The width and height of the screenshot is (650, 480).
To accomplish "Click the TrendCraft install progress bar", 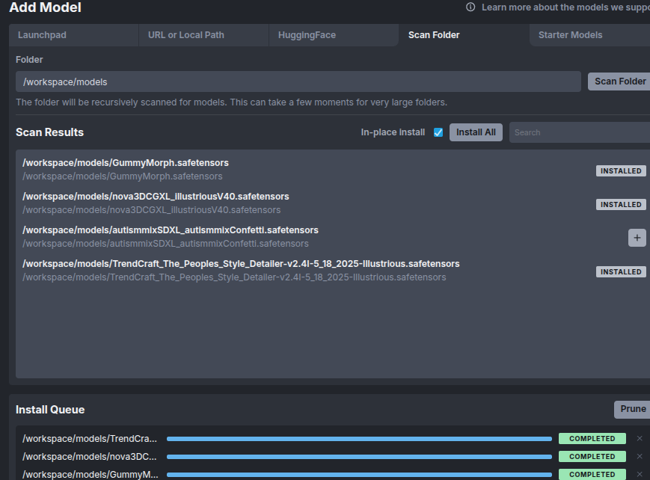I will [x=359, y=439].
